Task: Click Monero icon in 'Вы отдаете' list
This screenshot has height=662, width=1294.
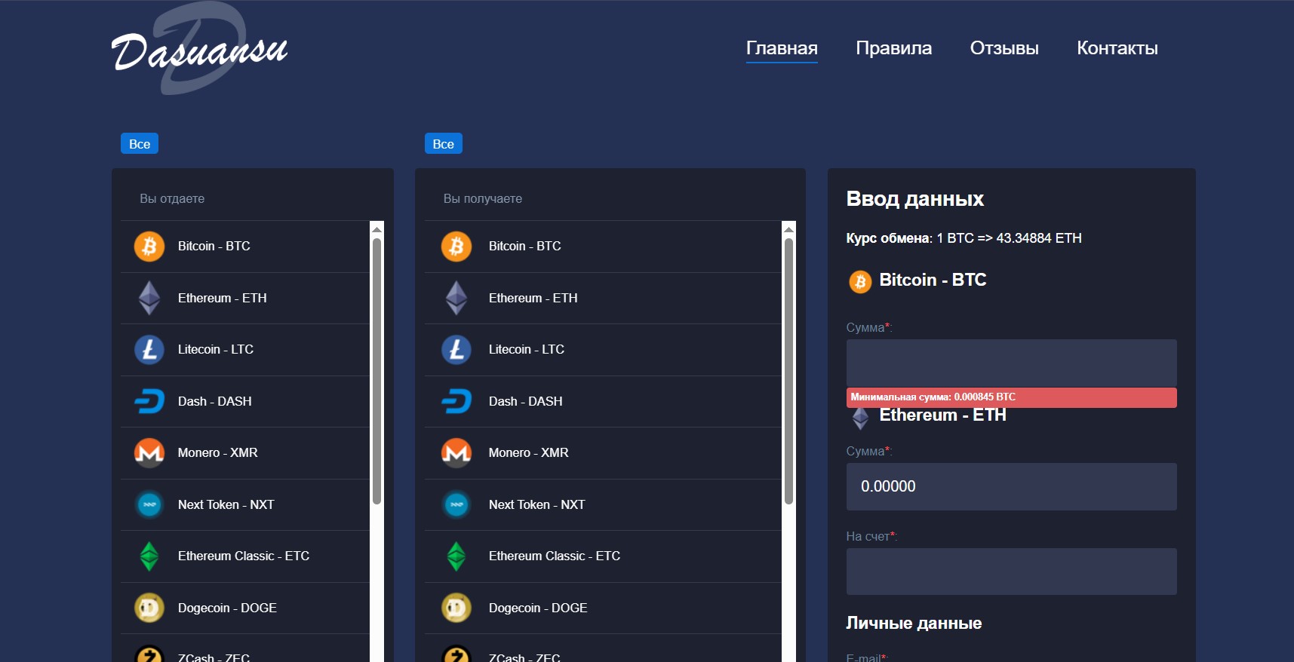Action: point(149,453)
